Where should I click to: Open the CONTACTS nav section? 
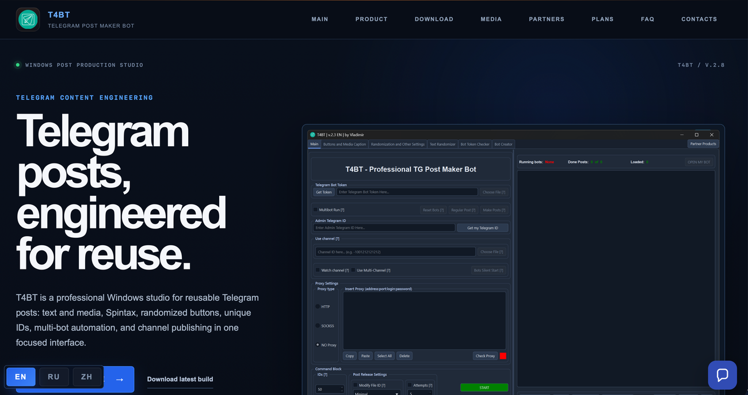tap(699, 19)
